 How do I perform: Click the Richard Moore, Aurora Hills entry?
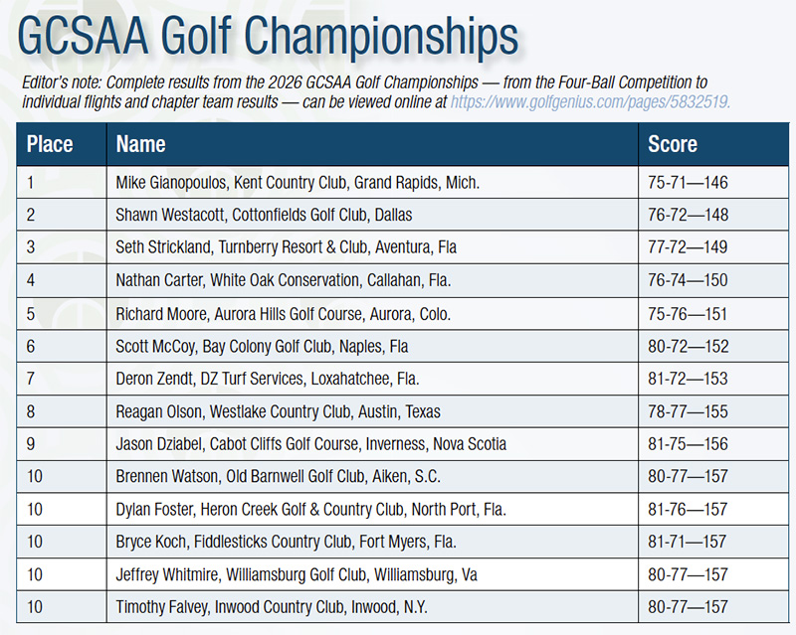(283, 313)
